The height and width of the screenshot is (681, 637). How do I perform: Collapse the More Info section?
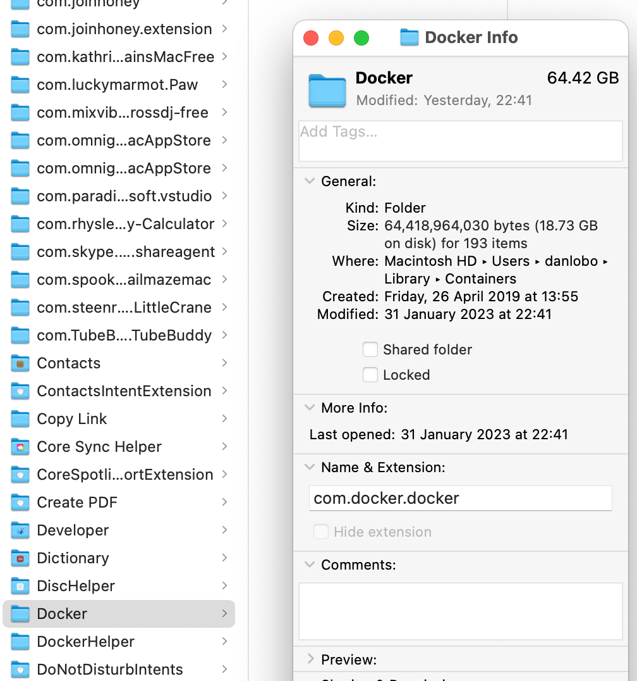(310, 408)
